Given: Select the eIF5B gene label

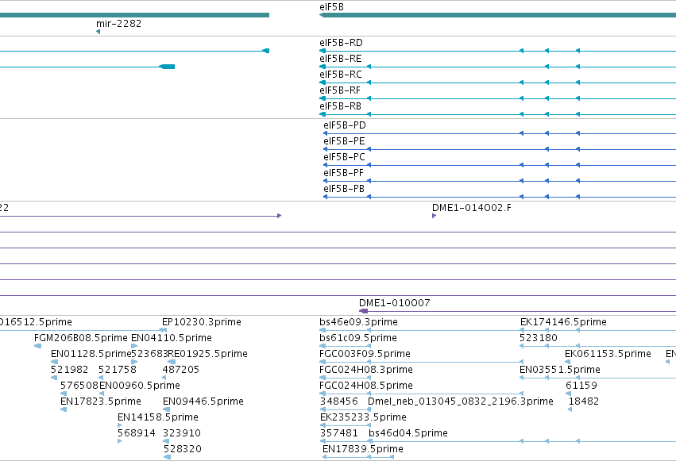Looking at the screenshot, I should pos(331,7).
